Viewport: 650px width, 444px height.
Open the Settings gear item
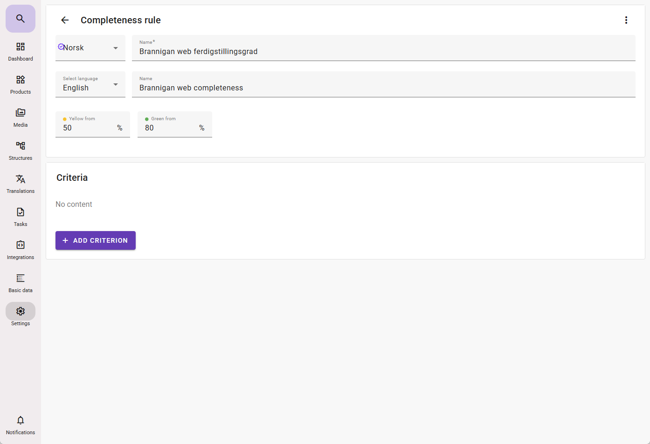coord(21,316)
